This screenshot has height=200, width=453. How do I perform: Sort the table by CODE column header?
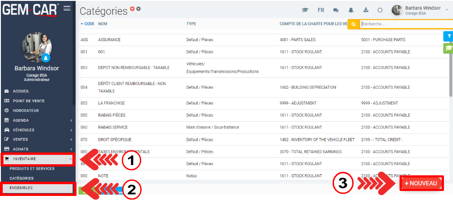[x=87, y=24]
